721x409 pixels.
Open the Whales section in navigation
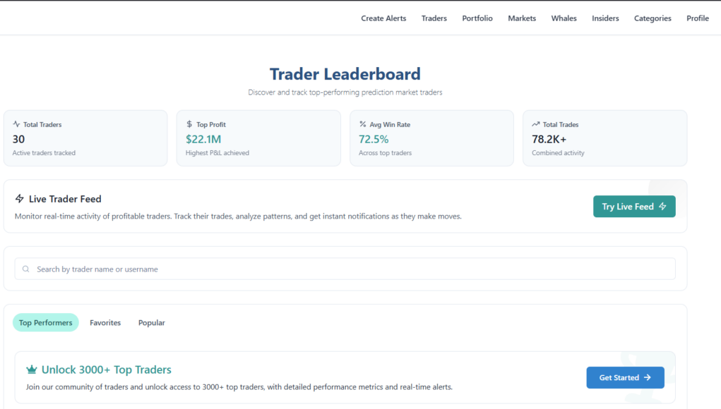(x=564, y=18)
